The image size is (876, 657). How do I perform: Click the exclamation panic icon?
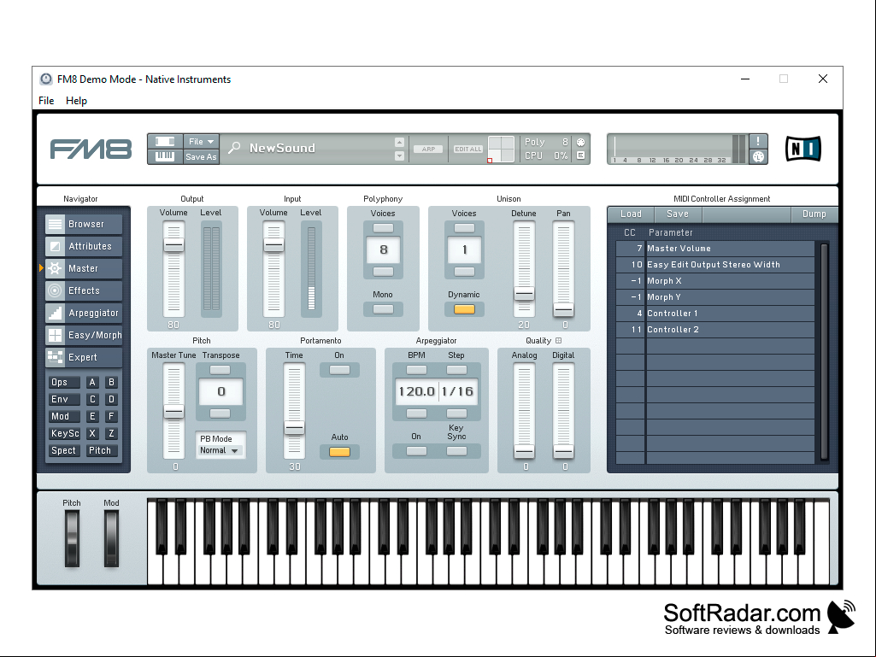758,141
